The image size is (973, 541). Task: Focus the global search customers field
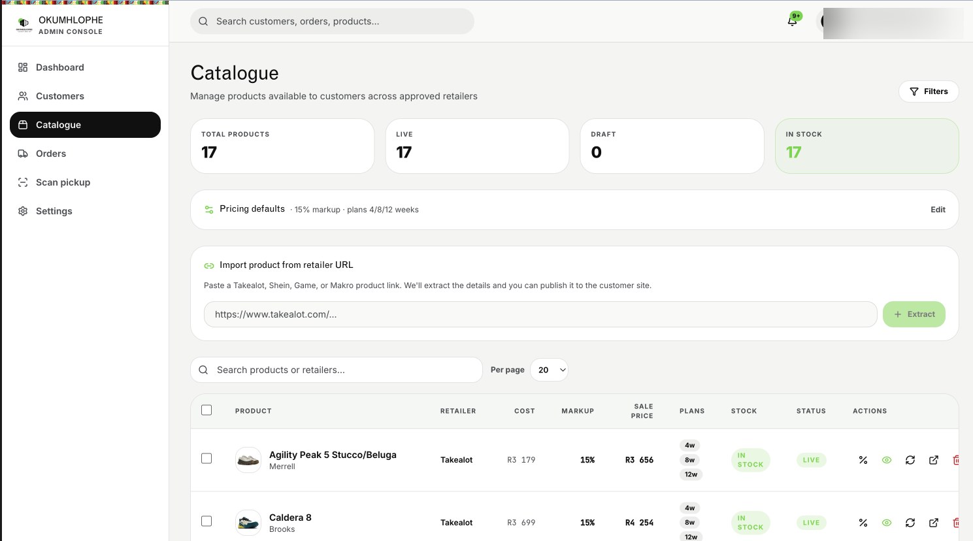(332, 22)
